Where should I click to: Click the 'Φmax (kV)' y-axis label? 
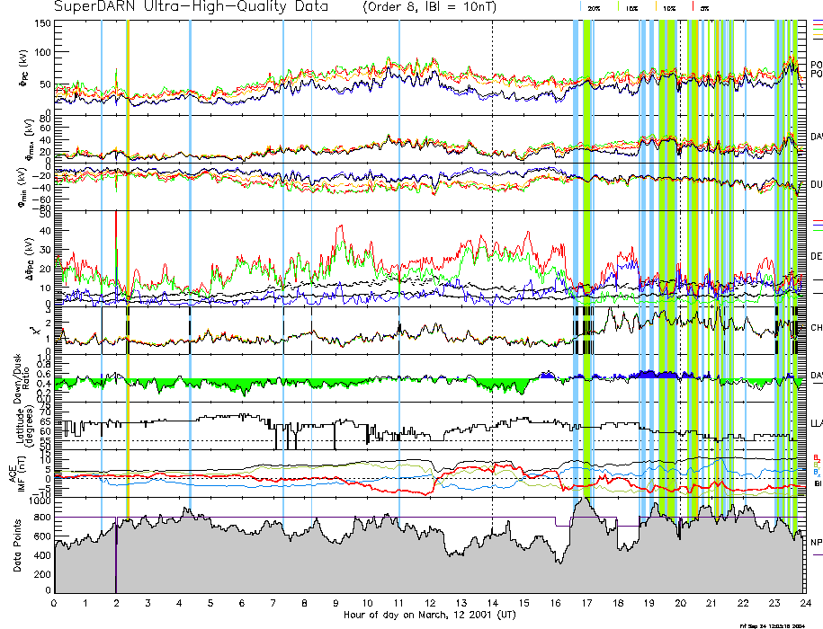[x=31, y=139]
